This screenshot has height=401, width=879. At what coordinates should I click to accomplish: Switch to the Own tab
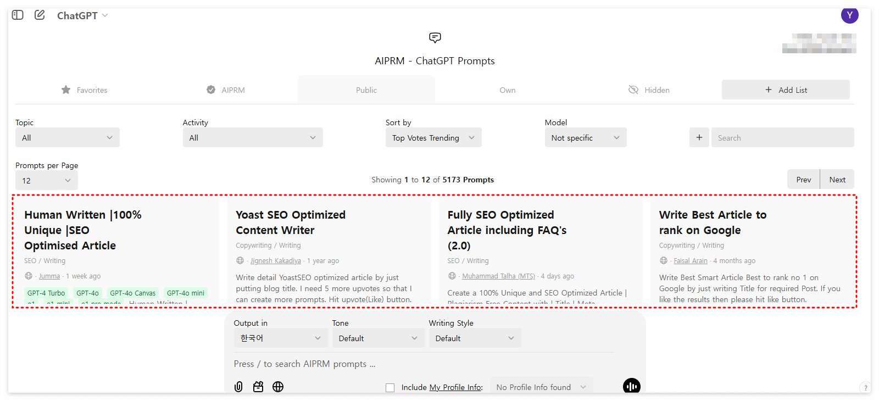[x=508, y=90]
